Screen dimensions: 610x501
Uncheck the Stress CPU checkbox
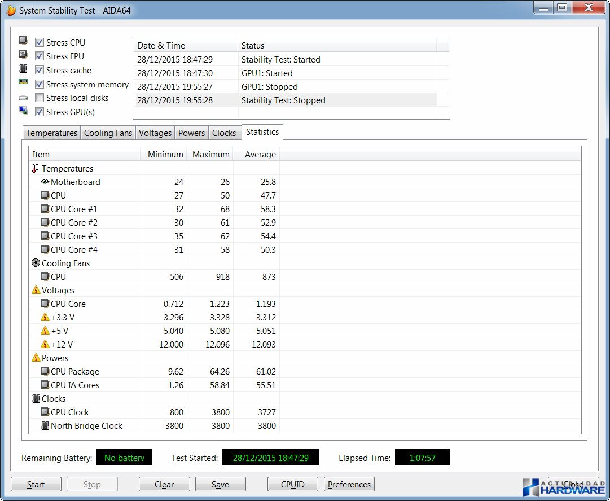click(x=40, y=42)
